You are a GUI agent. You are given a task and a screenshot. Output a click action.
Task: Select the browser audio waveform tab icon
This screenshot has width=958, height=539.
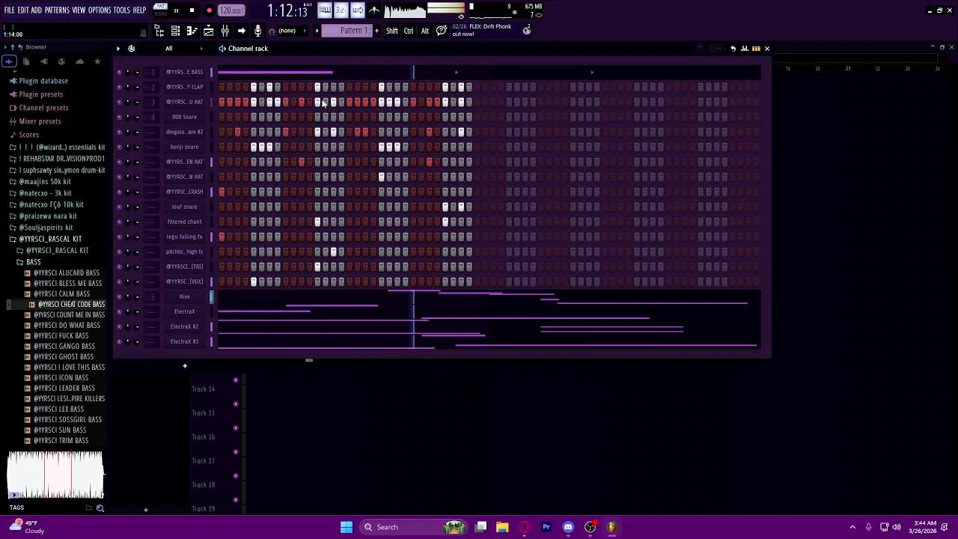coord(8,61)
